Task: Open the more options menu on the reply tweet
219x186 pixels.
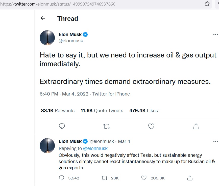Action: [x=215, y=141]
